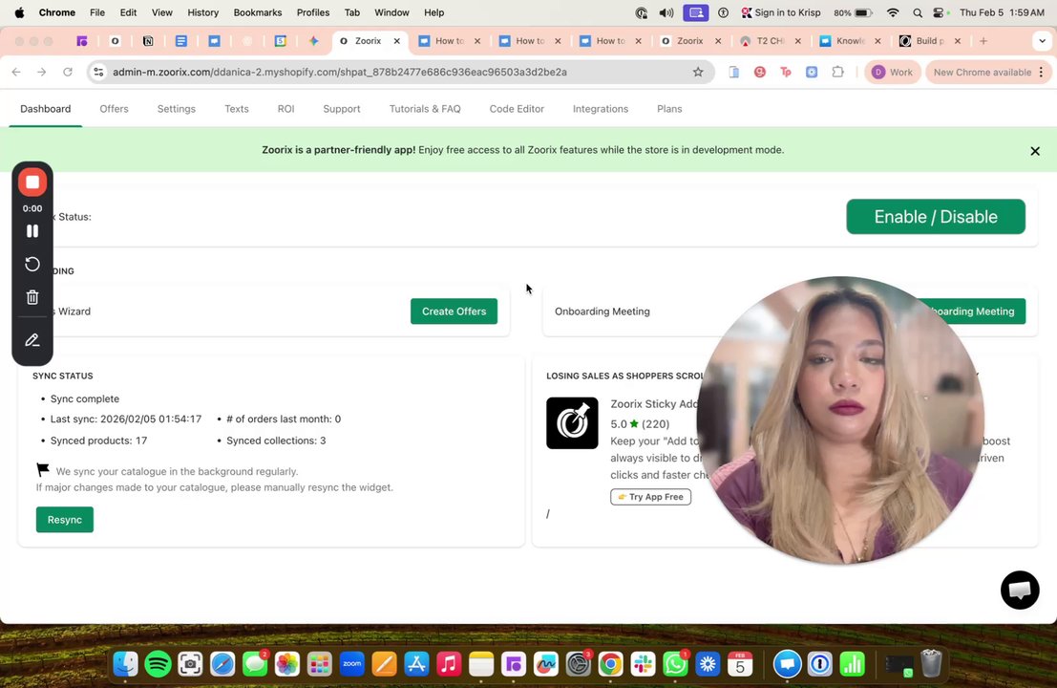Image resolution: width=1057 pixels, height=688 pixels.
Task: Open Zoom from the dock
Action: [x=352, y=664]
